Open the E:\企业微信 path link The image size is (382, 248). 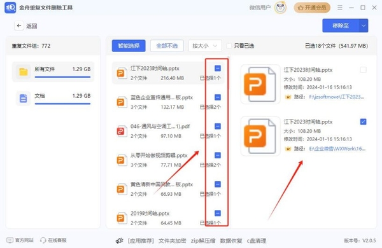337,149
